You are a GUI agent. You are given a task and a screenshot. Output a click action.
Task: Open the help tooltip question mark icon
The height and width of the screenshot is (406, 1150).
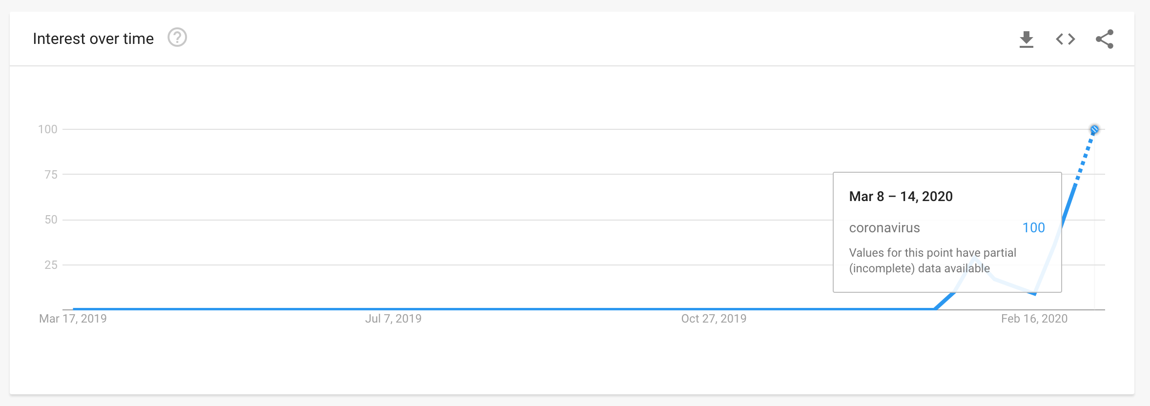coord(177,38)
